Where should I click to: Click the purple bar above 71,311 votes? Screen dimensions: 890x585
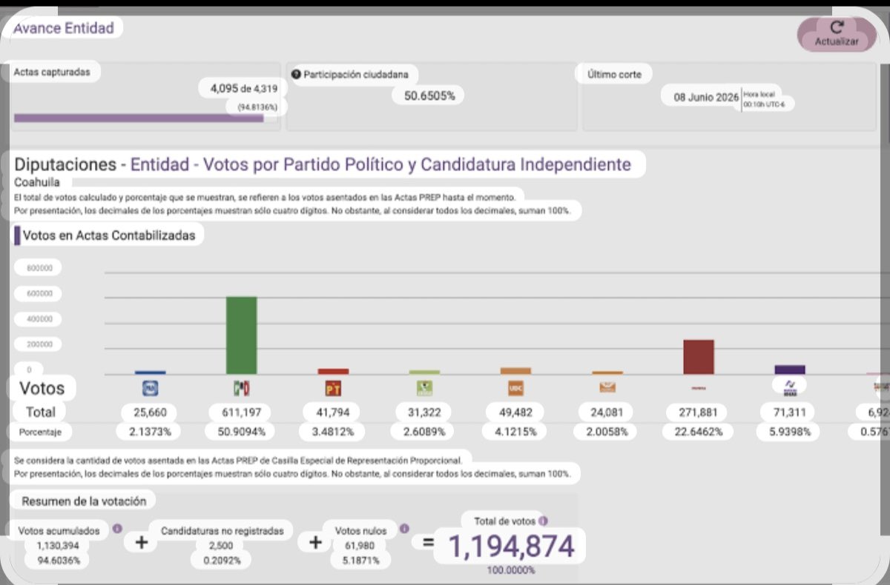tap(790, 370)
